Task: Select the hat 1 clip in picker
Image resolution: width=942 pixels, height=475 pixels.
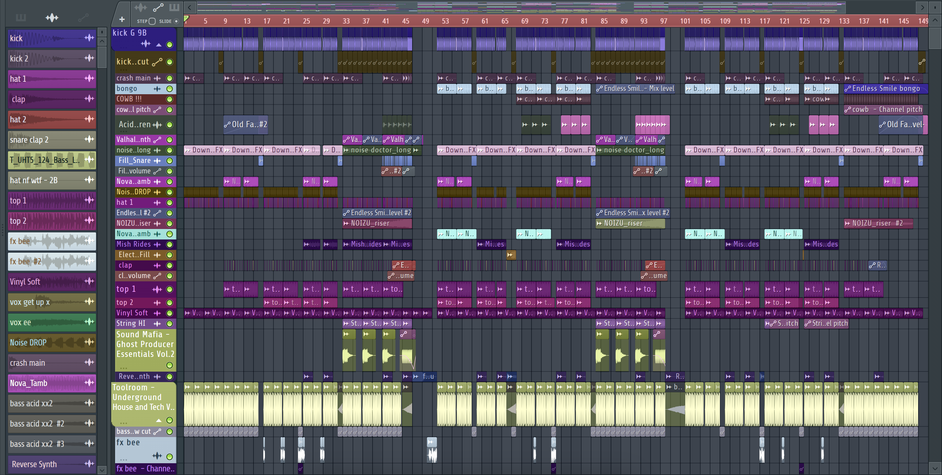Action: pyautogui.click(x=52, y=79)
